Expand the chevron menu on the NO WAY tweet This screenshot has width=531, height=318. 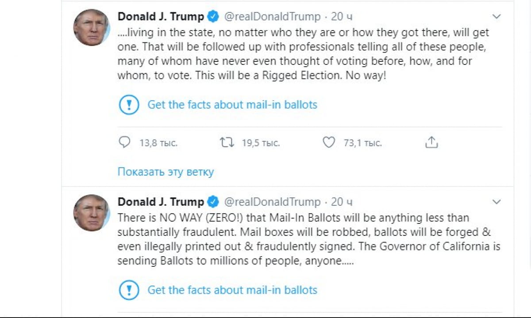tap(496, 202)
